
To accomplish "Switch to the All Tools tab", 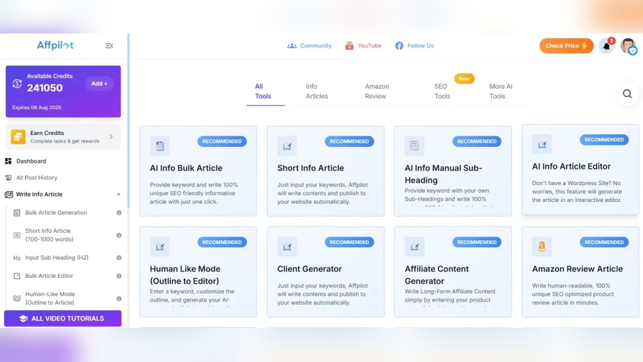I will [263, 91].
